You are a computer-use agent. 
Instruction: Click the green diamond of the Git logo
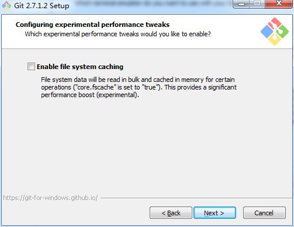click(x=282, y=32)
